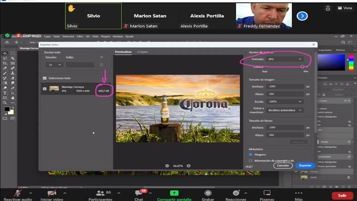Image resolution: width=357 pixels, height=201 pixels.
Task: Zoom in the export preview
Action: click(x=189, y=166)
